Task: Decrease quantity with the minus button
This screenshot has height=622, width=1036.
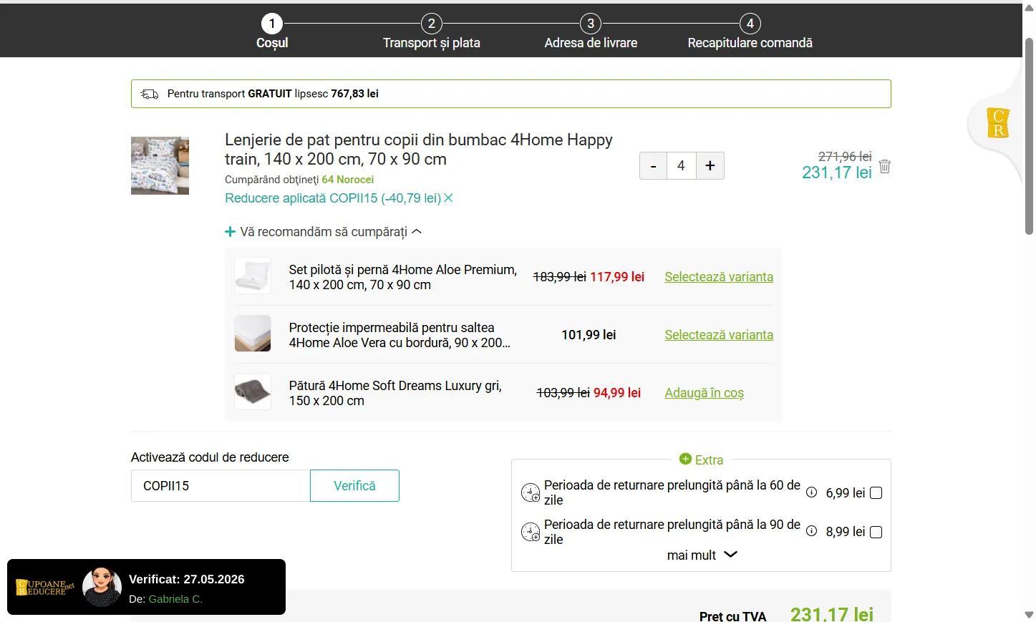Action: click(653, 165)
